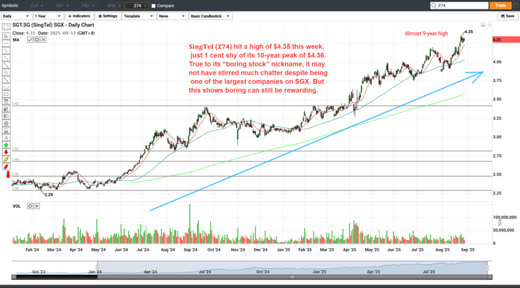
Task: Open MA indicator settings gear
Action: (37, 40)
